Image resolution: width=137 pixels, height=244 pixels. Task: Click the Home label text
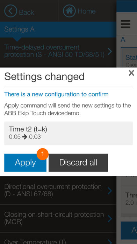pyautogui.click(x=87, y=11)
